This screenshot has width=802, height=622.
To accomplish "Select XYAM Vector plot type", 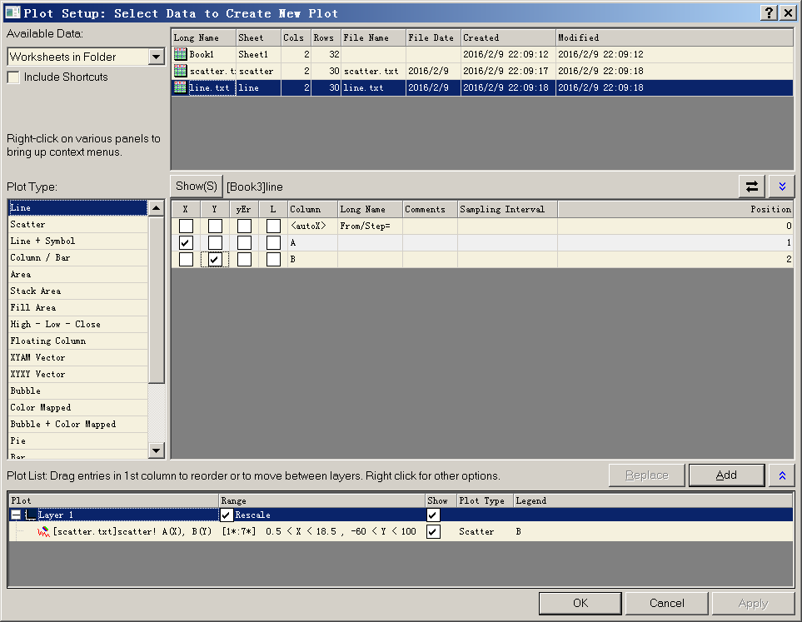I will 77,357.
